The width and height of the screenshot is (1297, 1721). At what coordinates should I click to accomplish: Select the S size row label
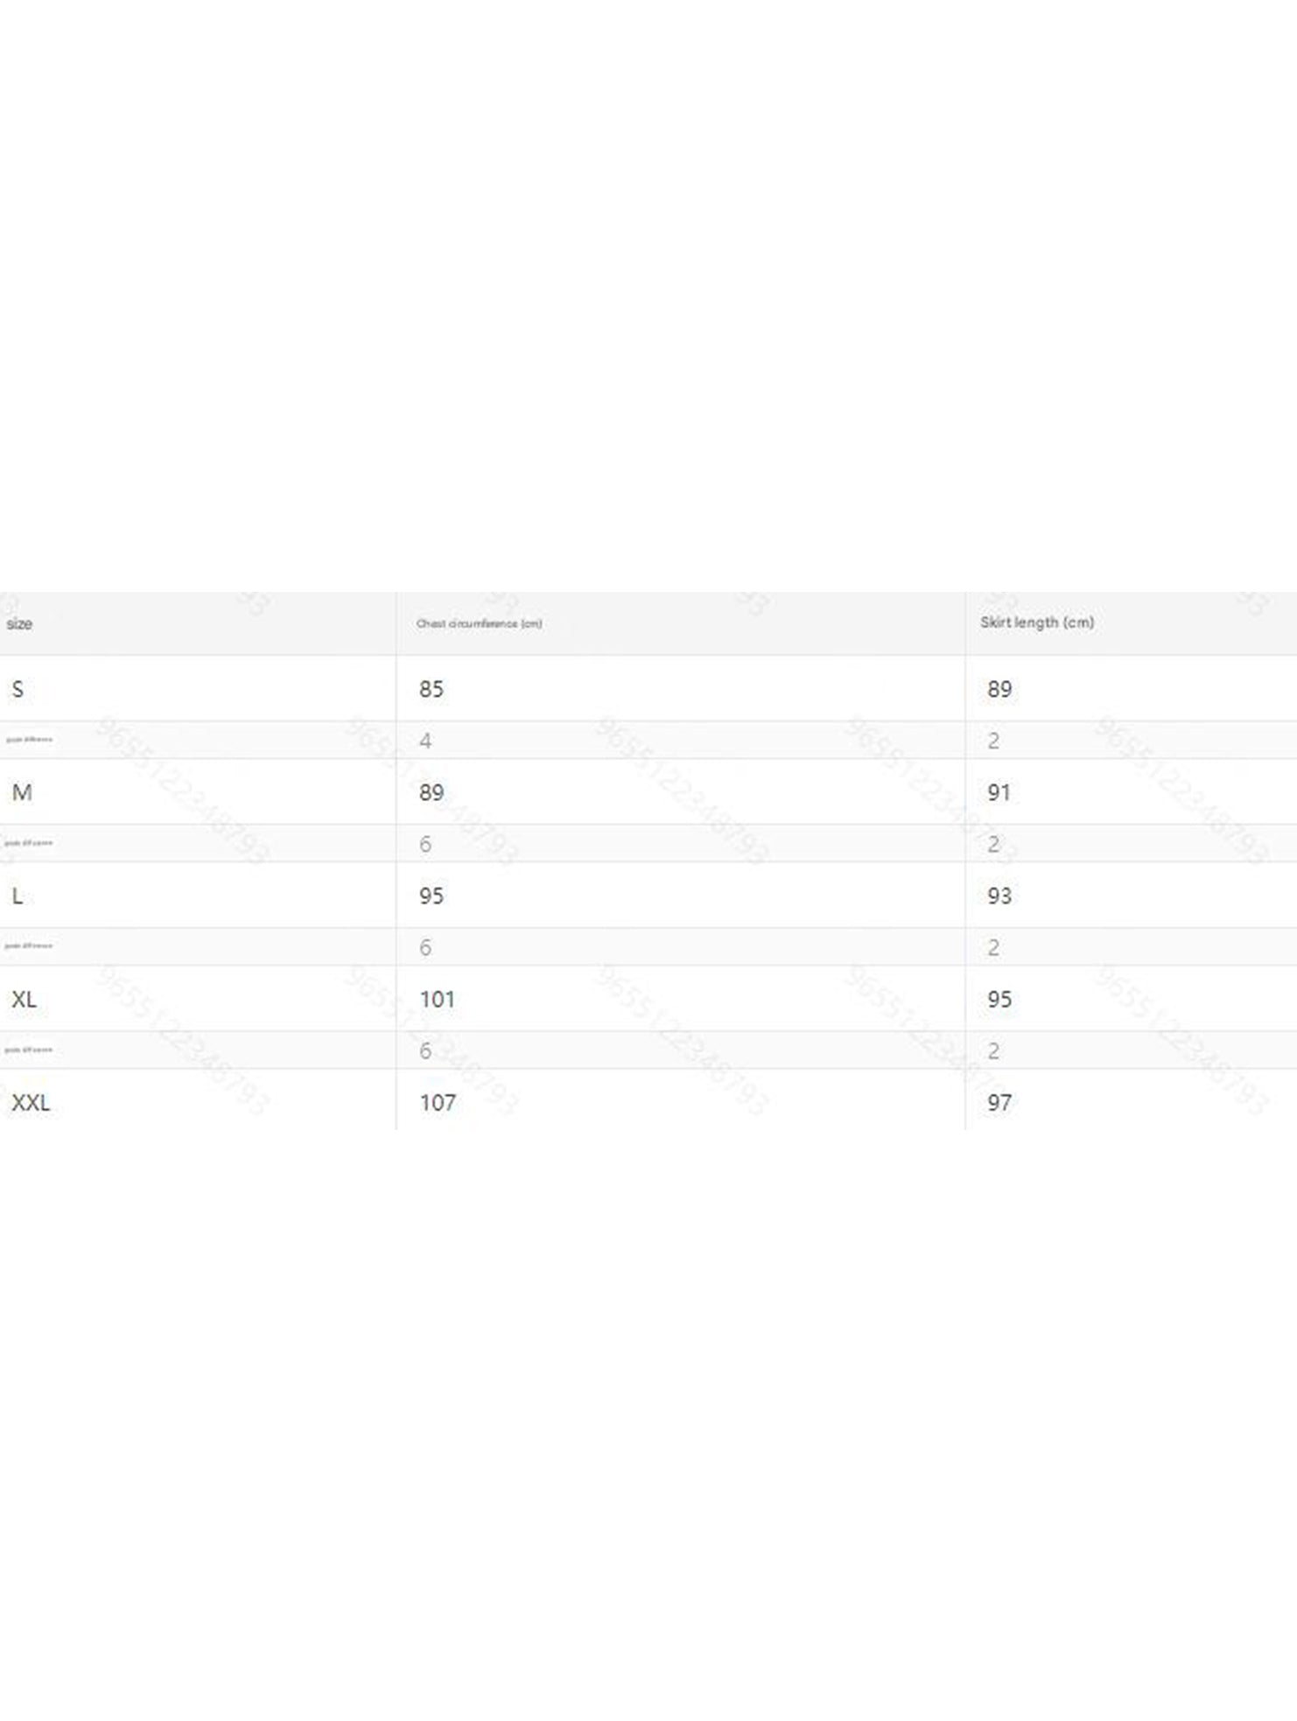pos(18,689)
